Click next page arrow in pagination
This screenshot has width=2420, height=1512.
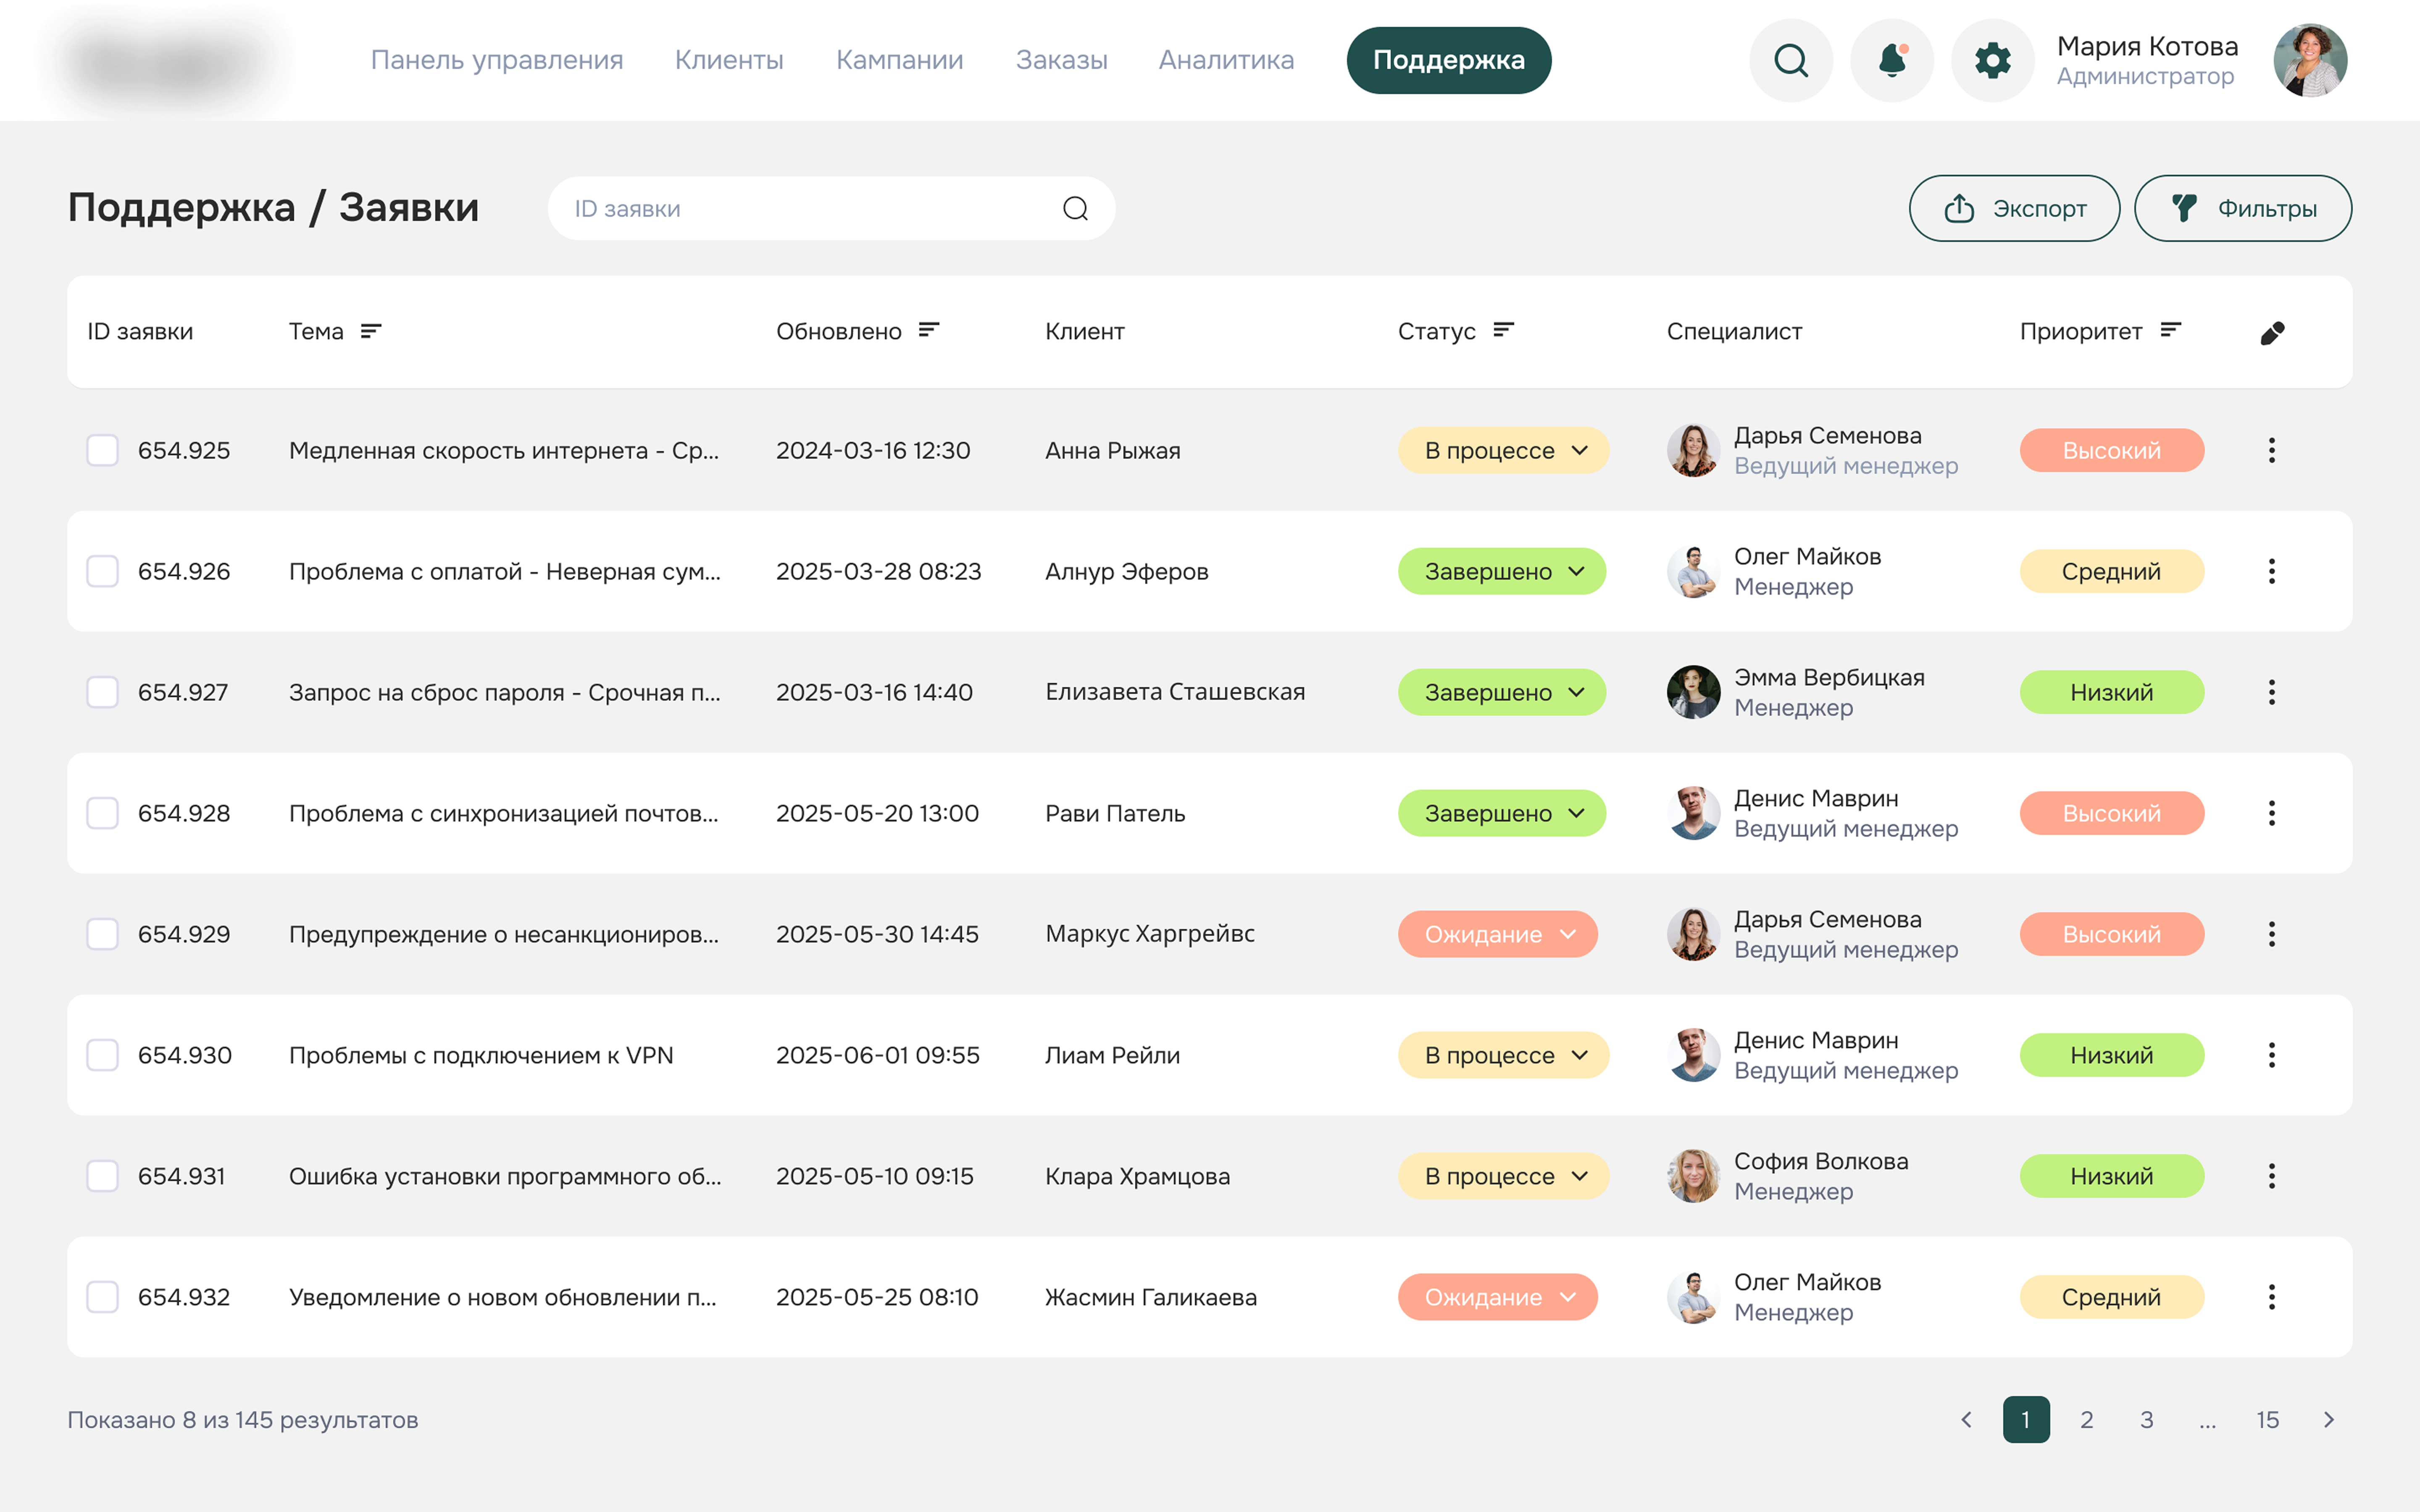(2328, 1419)
